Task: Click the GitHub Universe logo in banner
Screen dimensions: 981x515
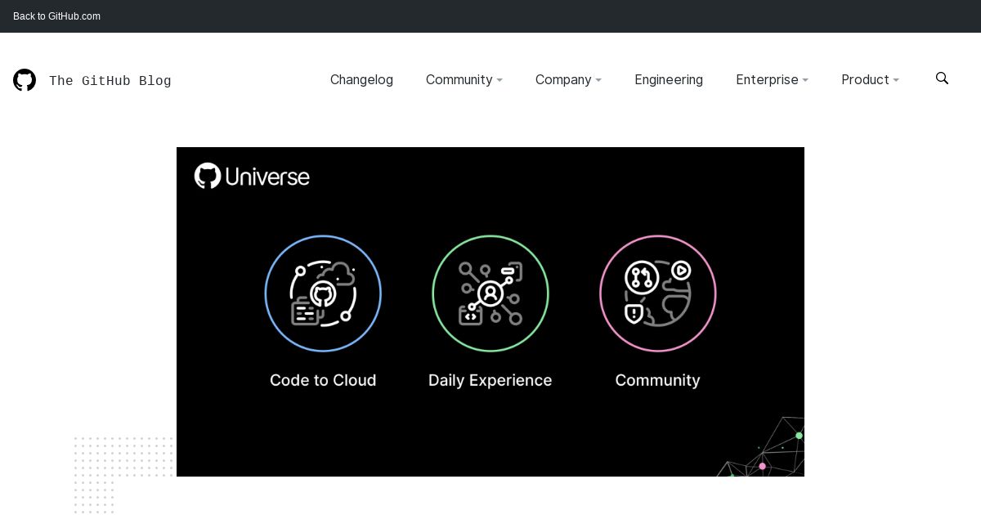Action: pos(252,176)
